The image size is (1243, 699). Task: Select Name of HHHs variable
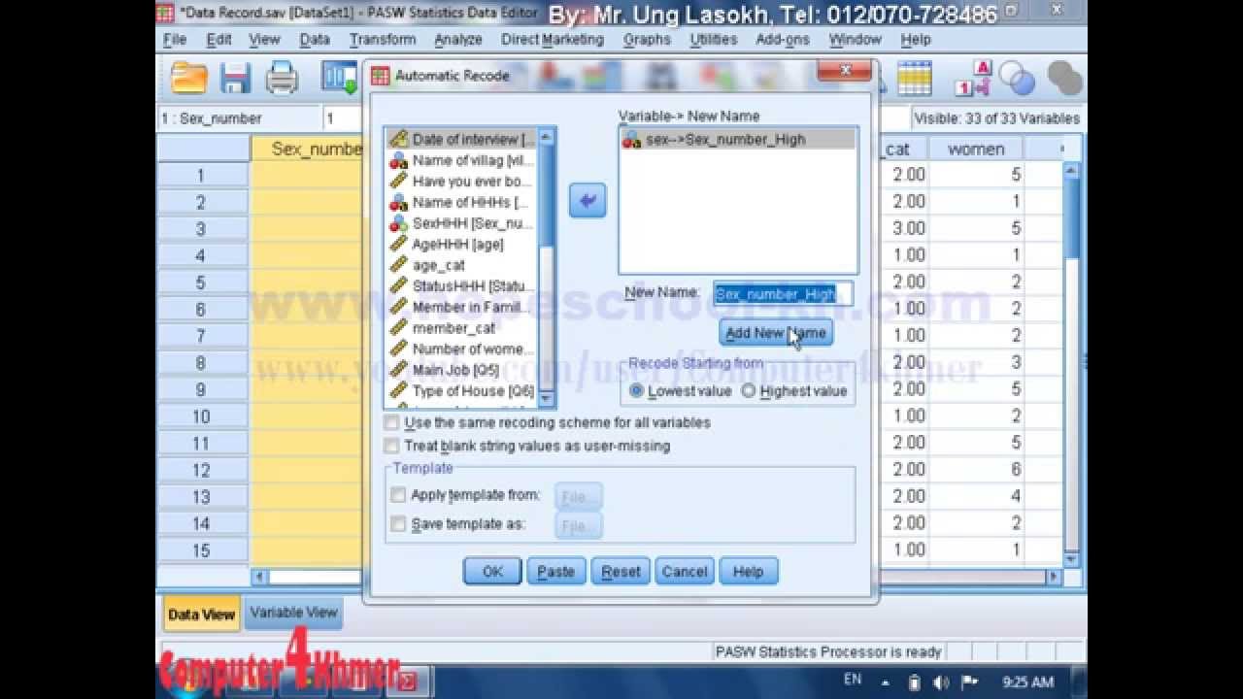(462, 202)
